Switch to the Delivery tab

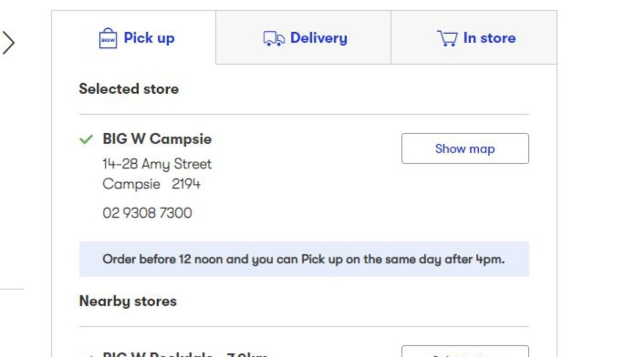coord(304,38)
